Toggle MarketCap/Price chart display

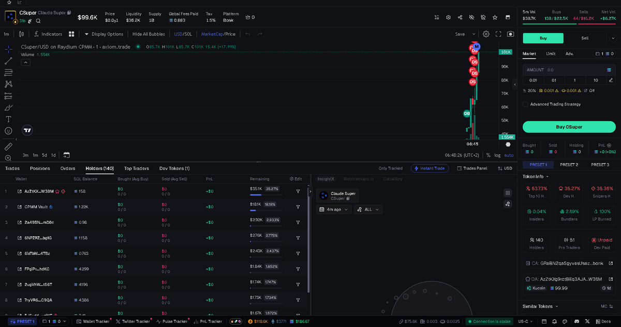[x=218, y=34]
